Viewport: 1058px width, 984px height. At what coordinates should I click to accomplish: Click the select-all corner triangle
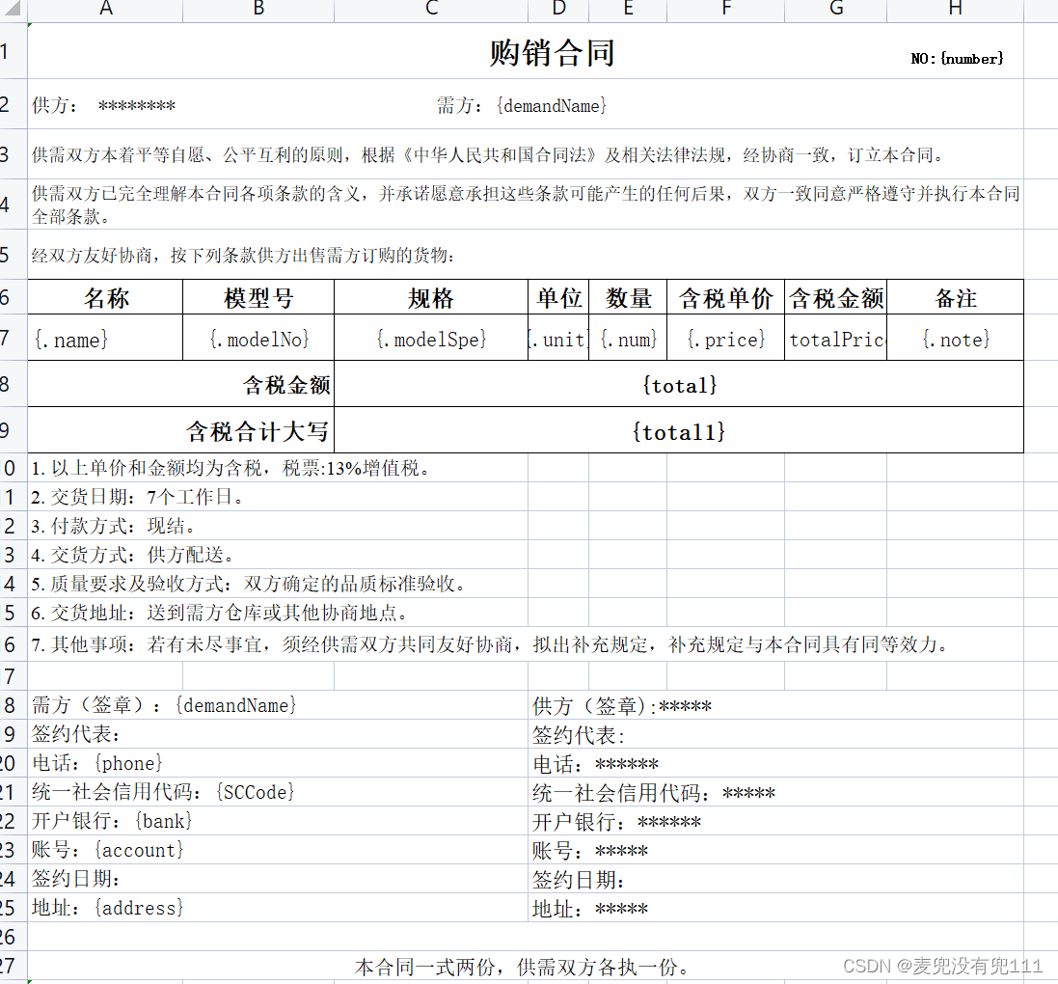(x=13, y=8)
